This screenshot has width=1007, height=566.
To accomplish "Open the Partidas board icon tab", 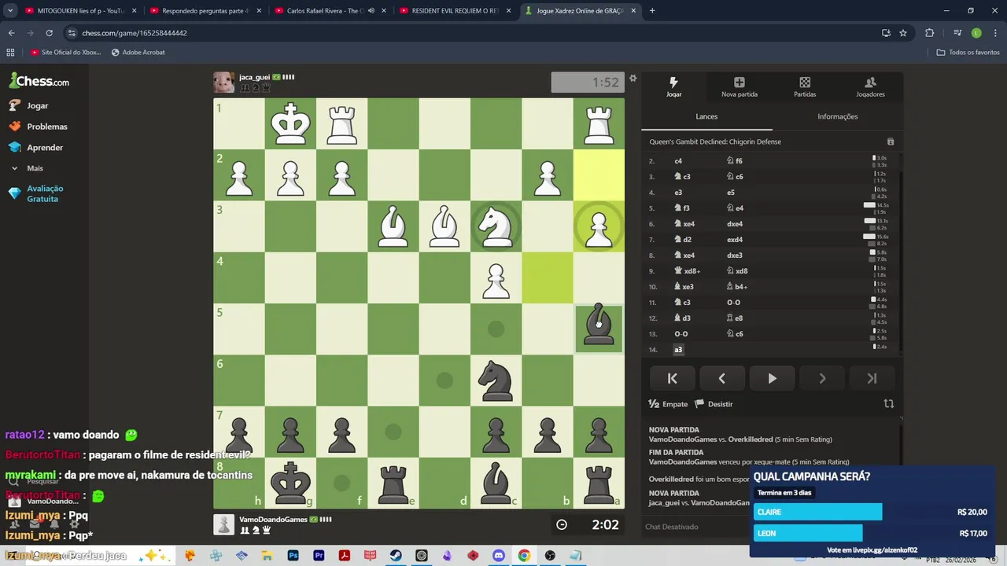I will pyautogui.click(x=805, y=86).
